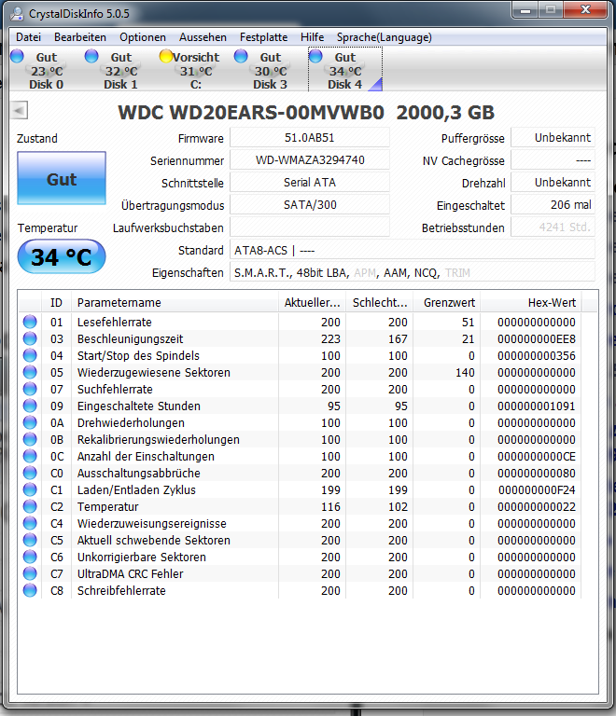Click status orb of Drehwiederholungen row
The image size is (616, 716).
click(30, 423)
